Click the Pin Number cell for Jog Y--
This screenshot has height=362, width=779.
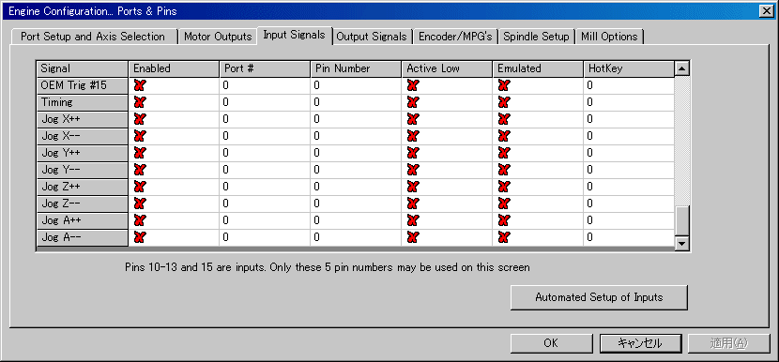(x=356, y=170)
